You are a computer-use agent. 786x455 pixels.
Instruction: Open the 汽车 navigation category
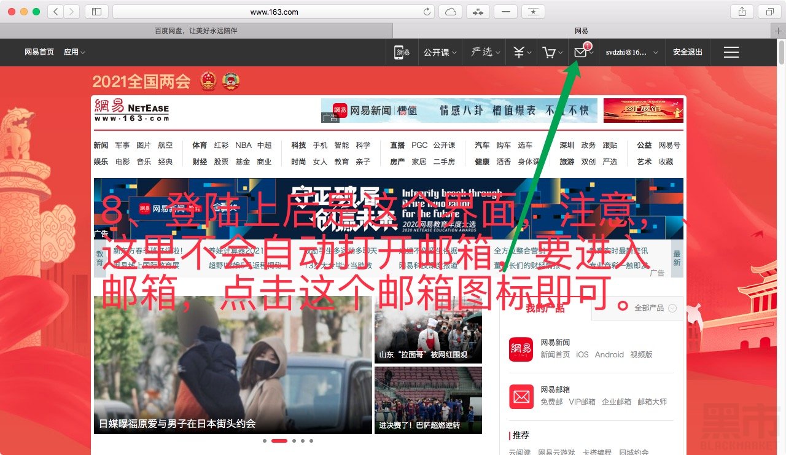tap(482, 146)
